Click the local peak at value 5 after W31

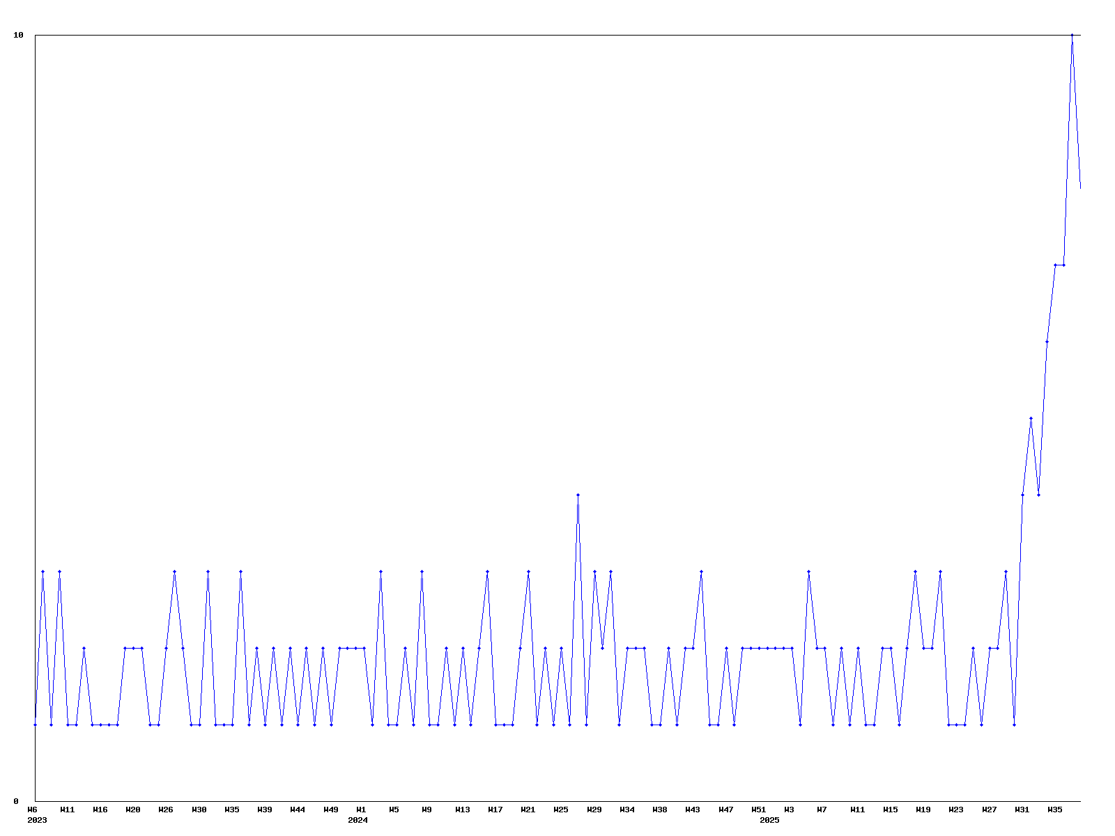click(x=1031, y=418)
